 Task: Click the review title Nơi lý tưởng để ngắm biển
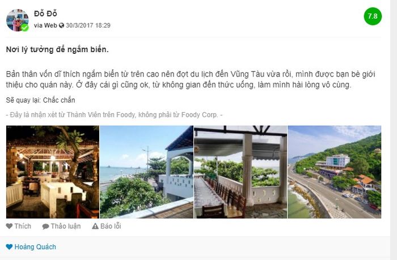click(57, 50)
